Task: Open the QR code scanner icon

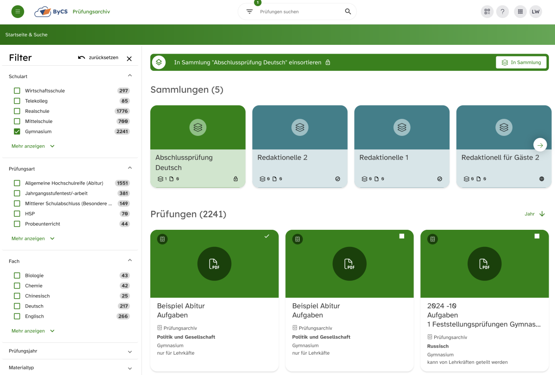Action: [487, 12]
